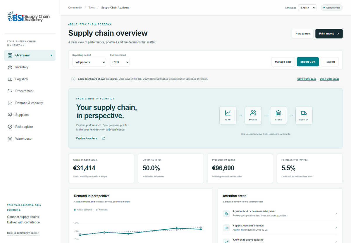Click the Risk register shield icon
Screen dimensions: 351x243
10,127
